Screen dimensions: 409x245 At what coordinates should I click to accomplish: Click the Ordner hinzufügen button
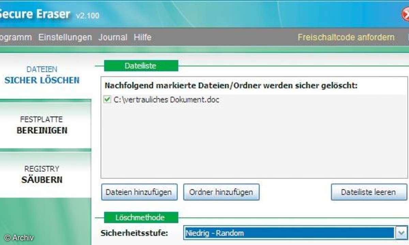click(221, 192)
